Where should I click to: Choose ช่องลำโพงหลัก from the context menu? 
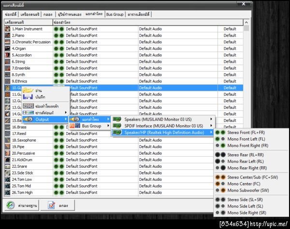click(45, 106)
